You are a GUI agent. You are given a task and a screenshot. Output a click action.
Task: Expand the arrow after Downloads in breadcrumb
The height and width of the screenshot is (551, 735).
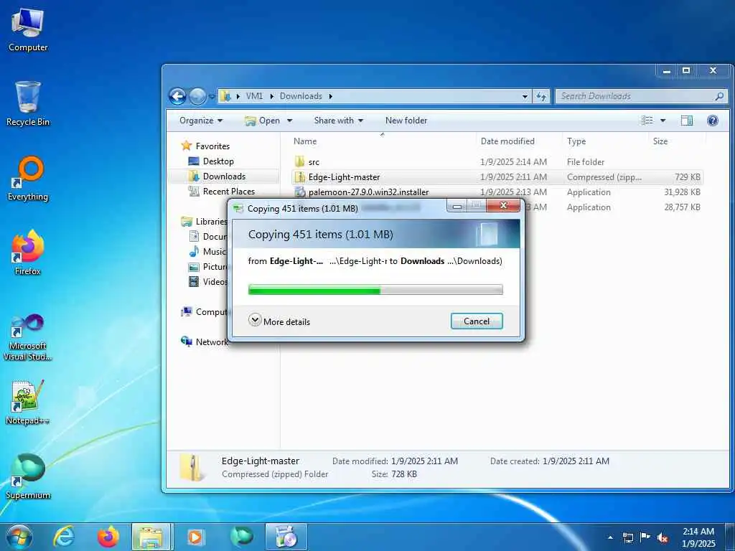[x=330, y=96]
